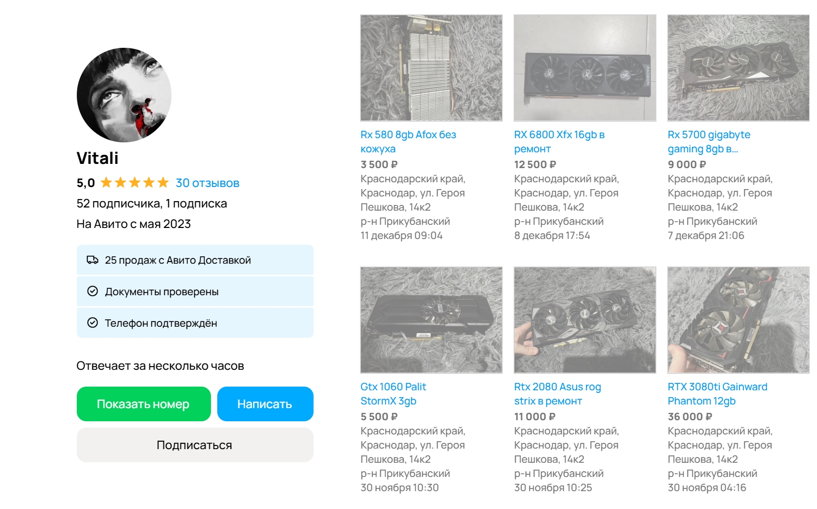Open the 30 отзывов reviews link

(x=207, y=183)
